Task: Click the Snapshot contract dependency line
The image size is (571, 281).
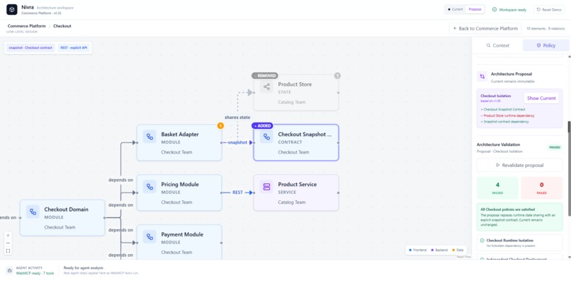Action: pos(504,122)
